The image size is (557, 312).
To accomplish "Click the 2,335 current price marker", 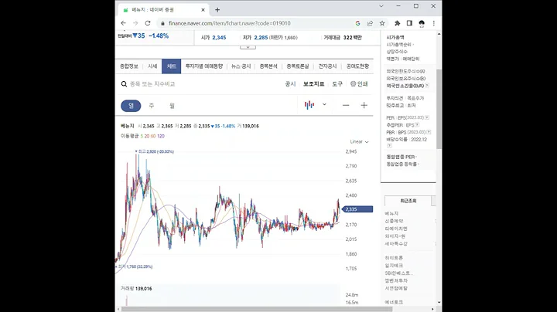I will [x=357, y=209].
